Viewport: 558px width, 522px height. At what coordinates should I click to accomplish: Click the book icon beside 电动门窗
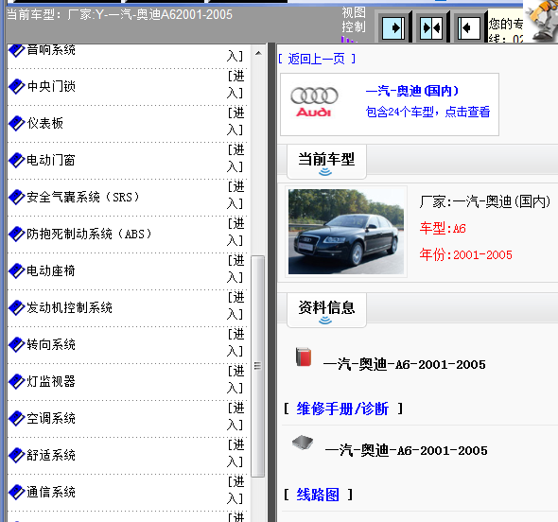[x=16, y=161]
